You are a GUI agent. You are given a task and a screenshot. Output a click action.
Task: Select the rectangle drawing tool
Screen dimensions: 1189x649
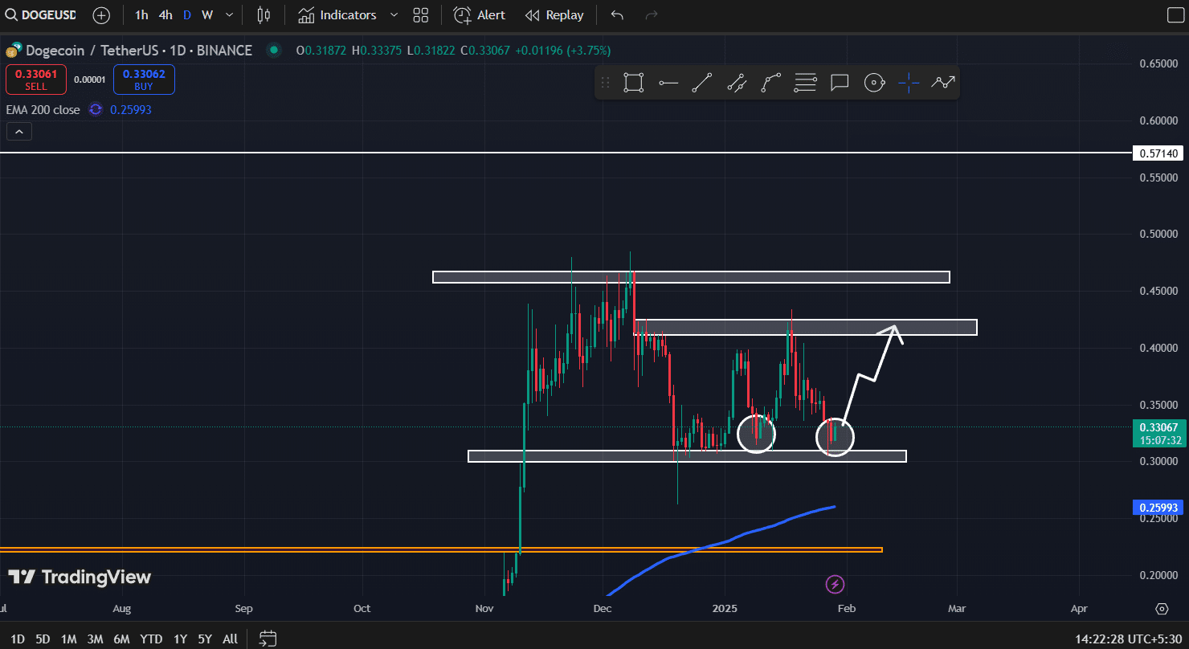pos(633,83)
